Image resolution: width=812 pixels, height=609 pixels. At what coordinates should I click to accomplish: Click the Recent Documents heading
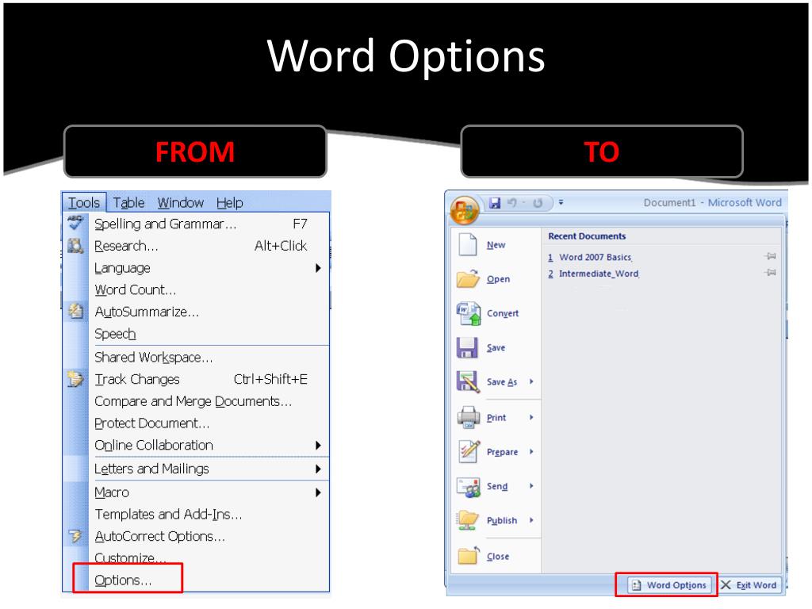click(587, 236)
